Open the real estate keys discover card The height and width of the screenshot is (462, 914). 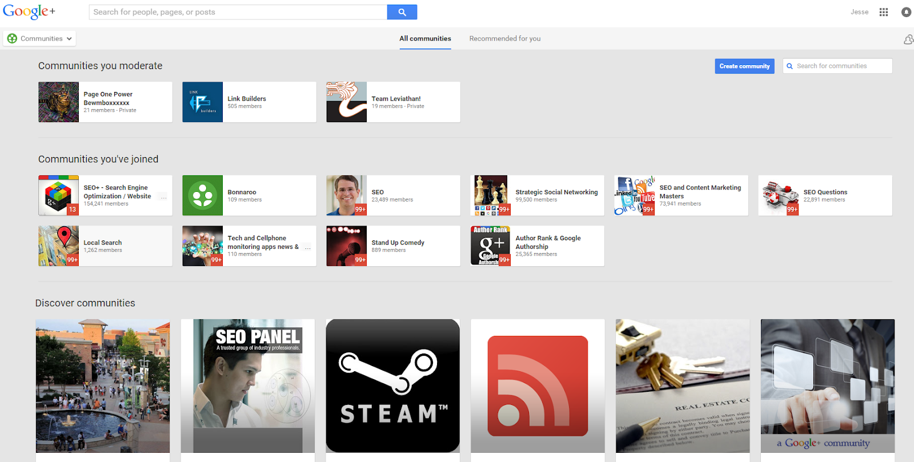tap(683, 386)
